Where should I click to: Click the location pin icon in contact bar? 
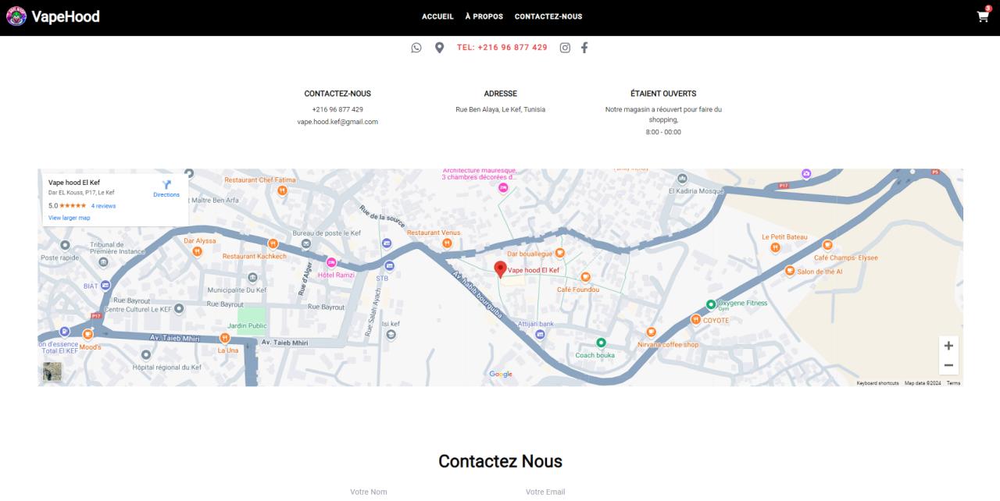[x=439, y=48]
